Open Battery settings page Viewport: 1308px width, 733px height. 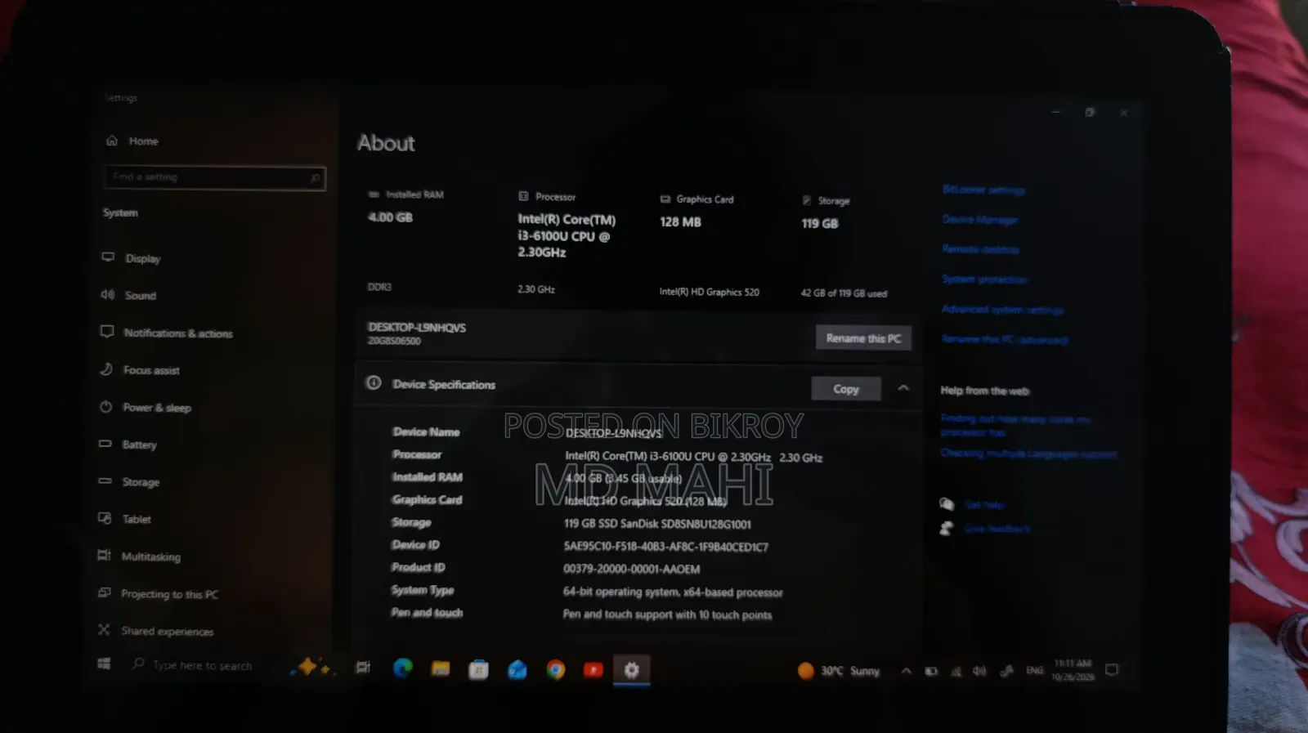tap(139, 445)
